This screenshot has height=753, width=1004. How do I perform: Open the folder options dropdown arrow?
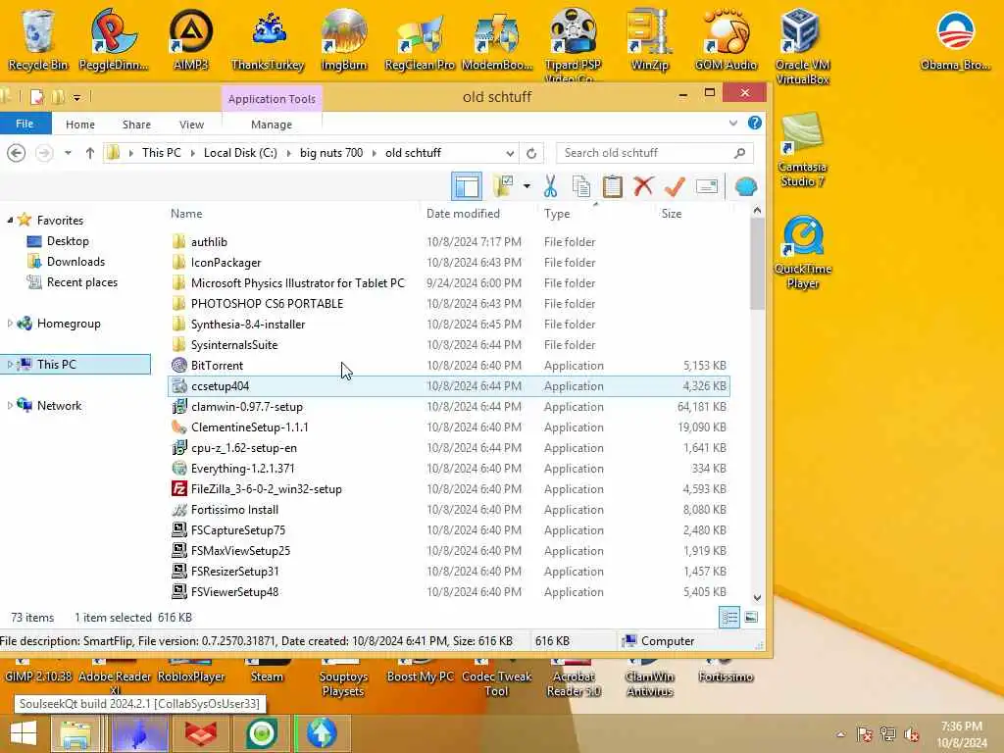point(527,186)
